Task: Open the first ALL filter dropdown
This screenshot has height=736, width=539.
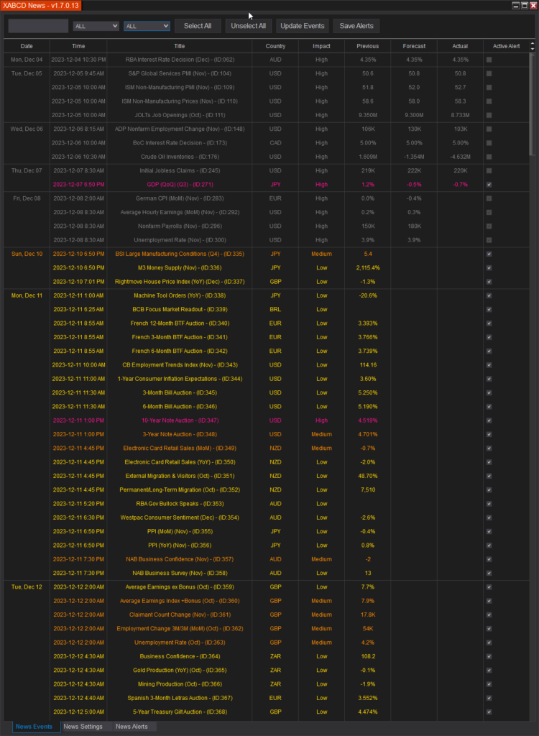Action: (96, 27)
